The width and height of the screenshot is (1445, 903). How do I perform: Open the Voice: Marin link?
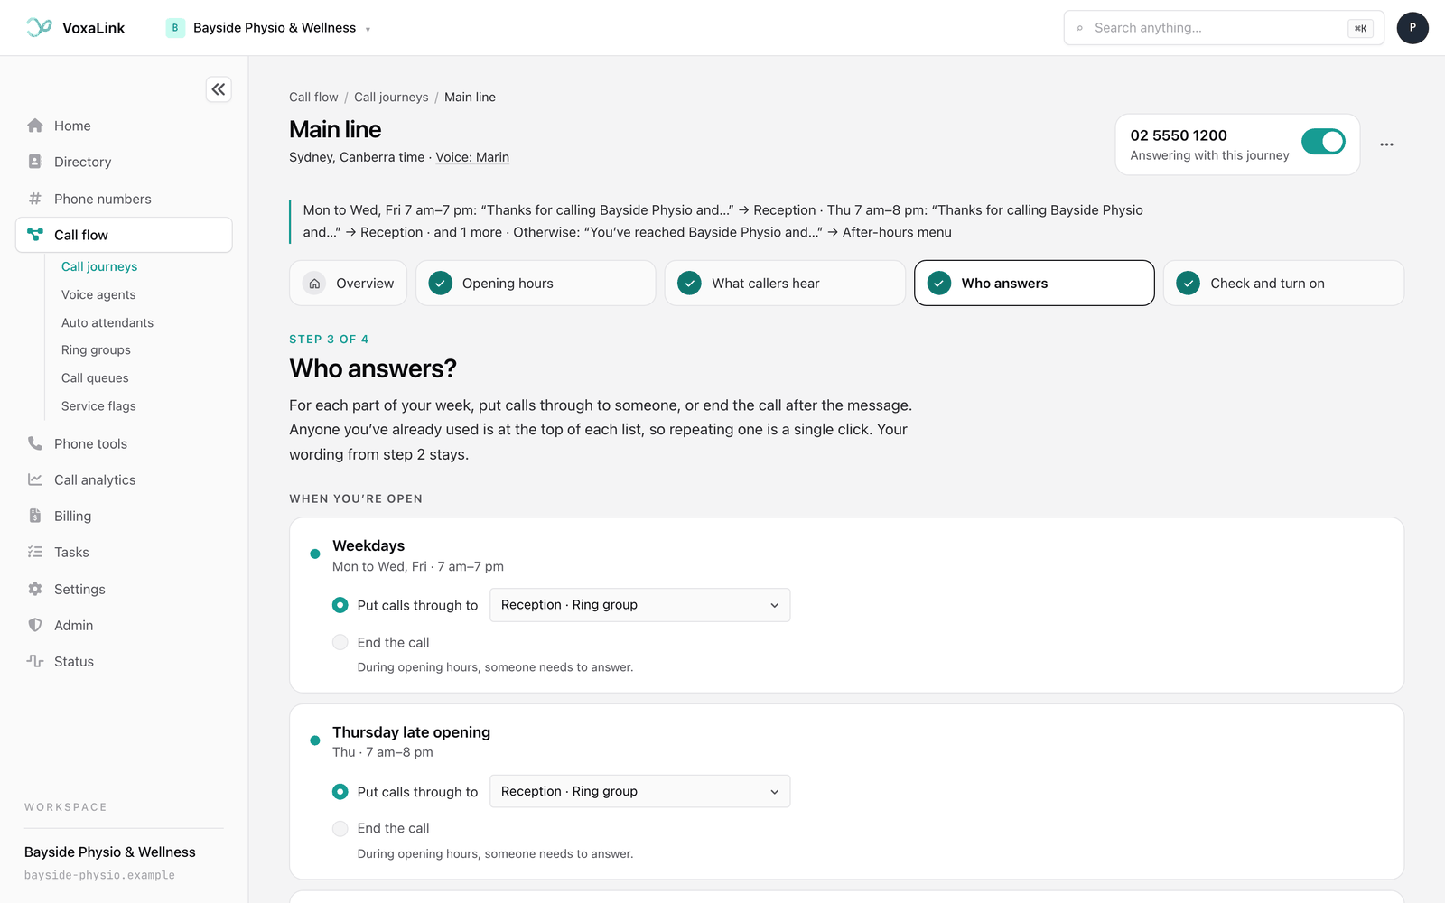(x=472, y=157)
